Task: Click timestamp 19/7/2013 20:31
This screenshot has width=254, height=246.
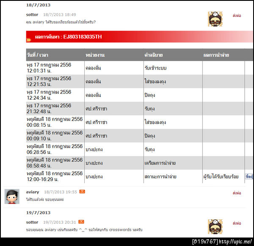Action: [x=59, y=222]
